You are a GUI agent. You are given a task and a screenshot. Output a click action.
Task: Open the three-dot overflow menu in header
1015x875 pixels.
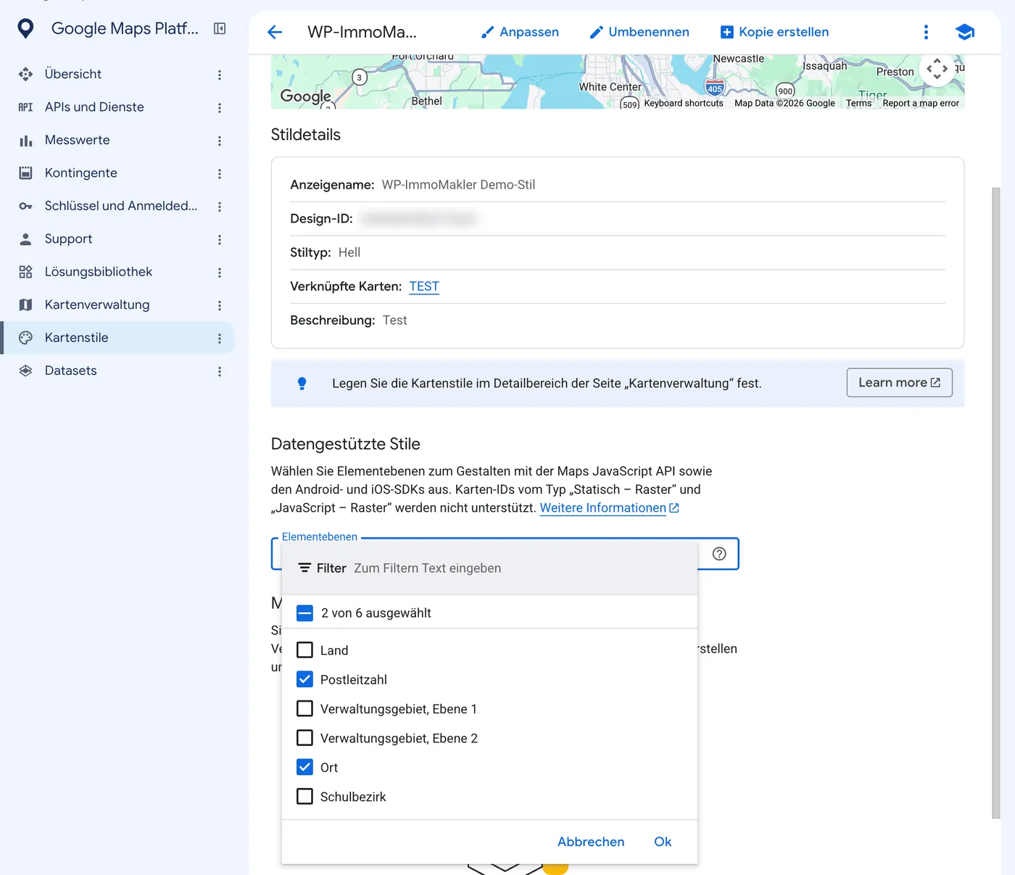pyautogui.click(x=926, y=32)
